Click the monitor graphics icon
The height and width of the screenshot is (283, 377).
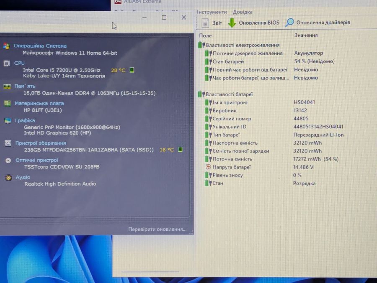[8, 120]
